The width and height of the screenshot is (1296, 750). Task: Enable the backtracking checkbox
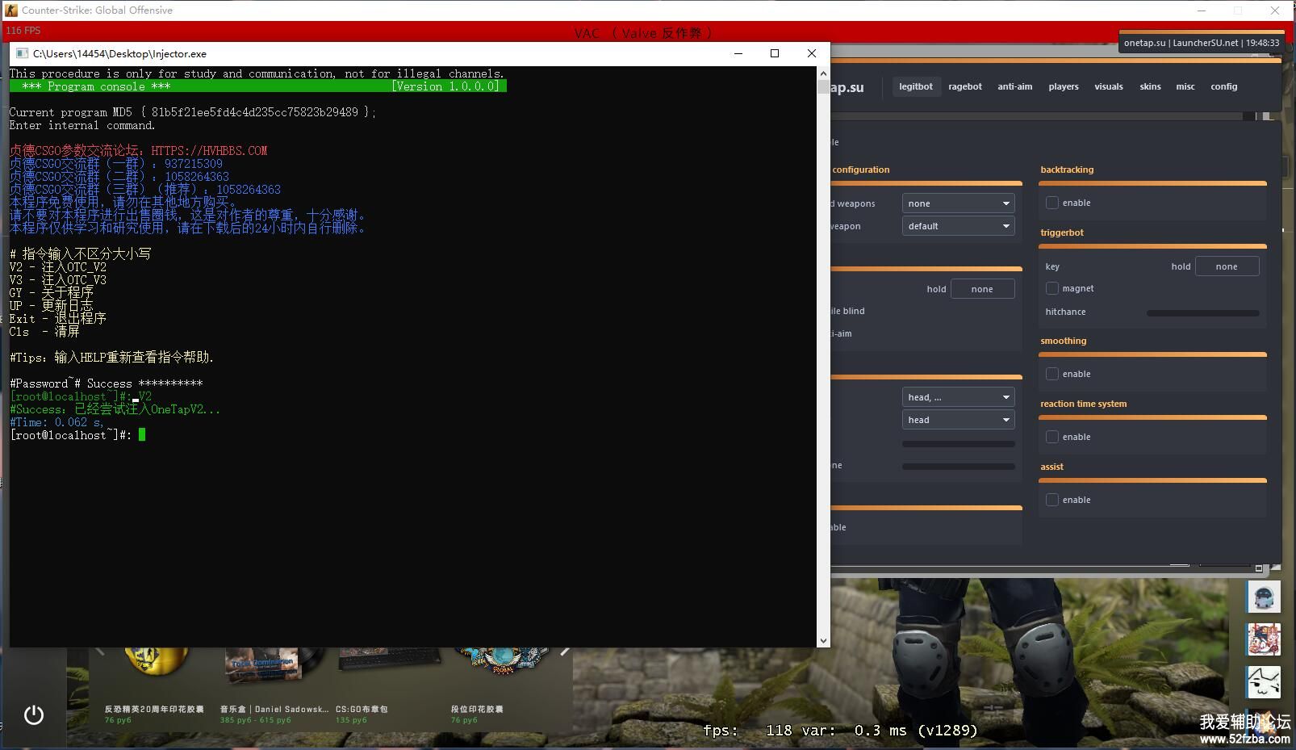pyautogui.click(x=1052, y=203)
